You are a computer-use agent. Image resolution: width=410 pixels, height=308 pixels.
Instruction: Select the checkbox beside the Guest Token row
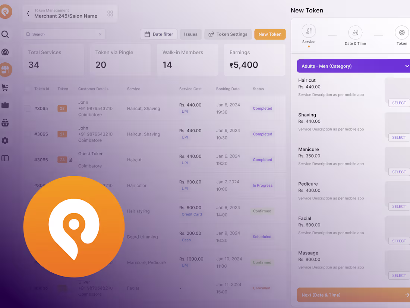[28, 159]
